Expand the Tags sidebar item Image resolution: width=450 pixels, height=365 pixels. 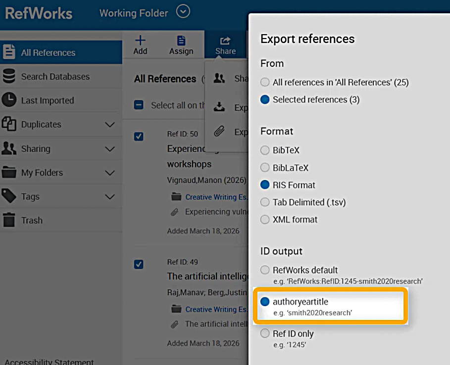tap(110, 197)
